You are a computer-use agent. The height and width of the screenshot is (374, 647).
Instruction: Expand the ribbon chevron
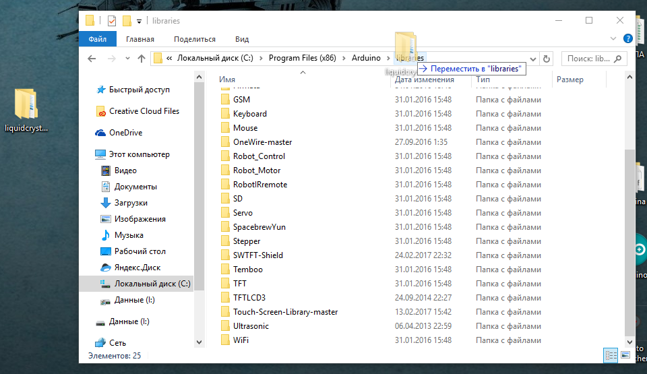(613, 38)
